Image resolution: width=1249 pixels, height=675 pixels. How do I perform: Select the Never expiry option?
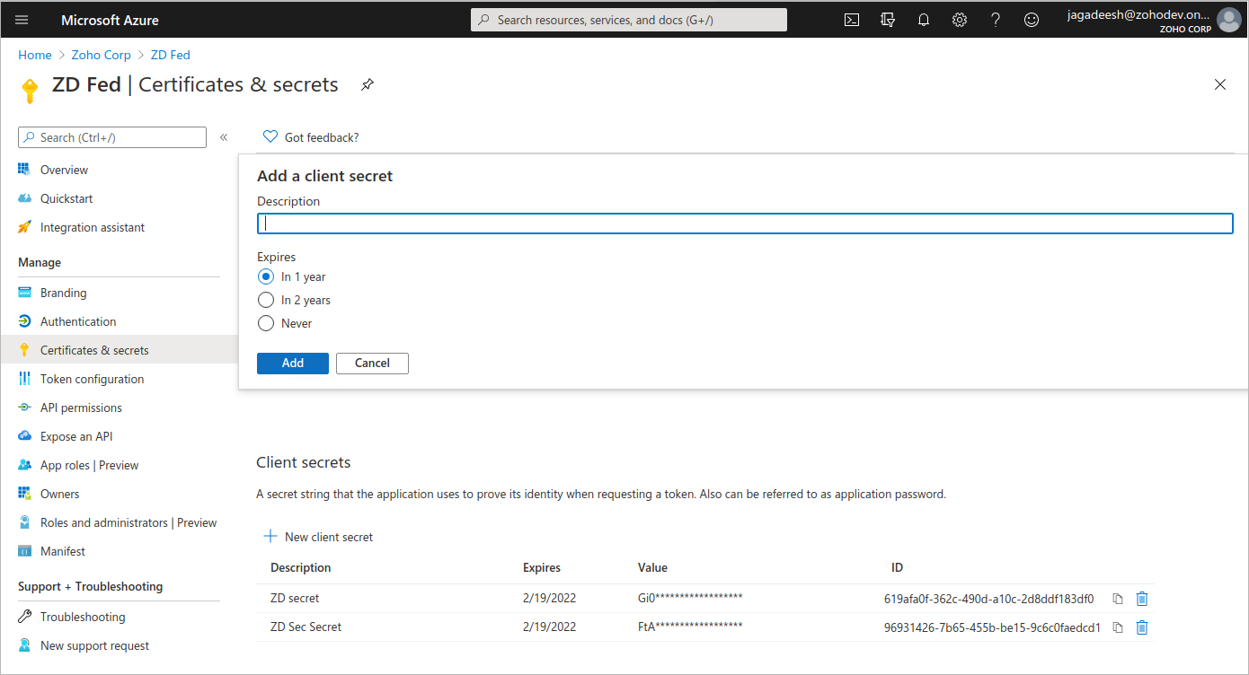tap(265, 323)
